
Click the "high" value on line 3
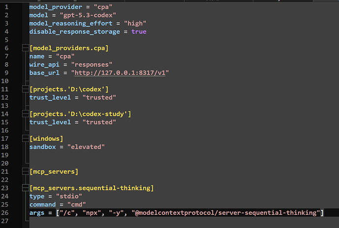coord(135,24)
